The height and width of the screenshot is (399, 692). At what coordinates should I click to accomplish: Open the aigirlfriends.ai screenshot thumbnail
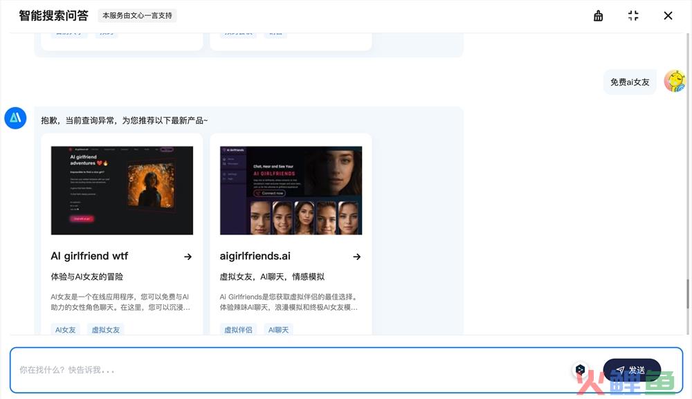[291, 190]
